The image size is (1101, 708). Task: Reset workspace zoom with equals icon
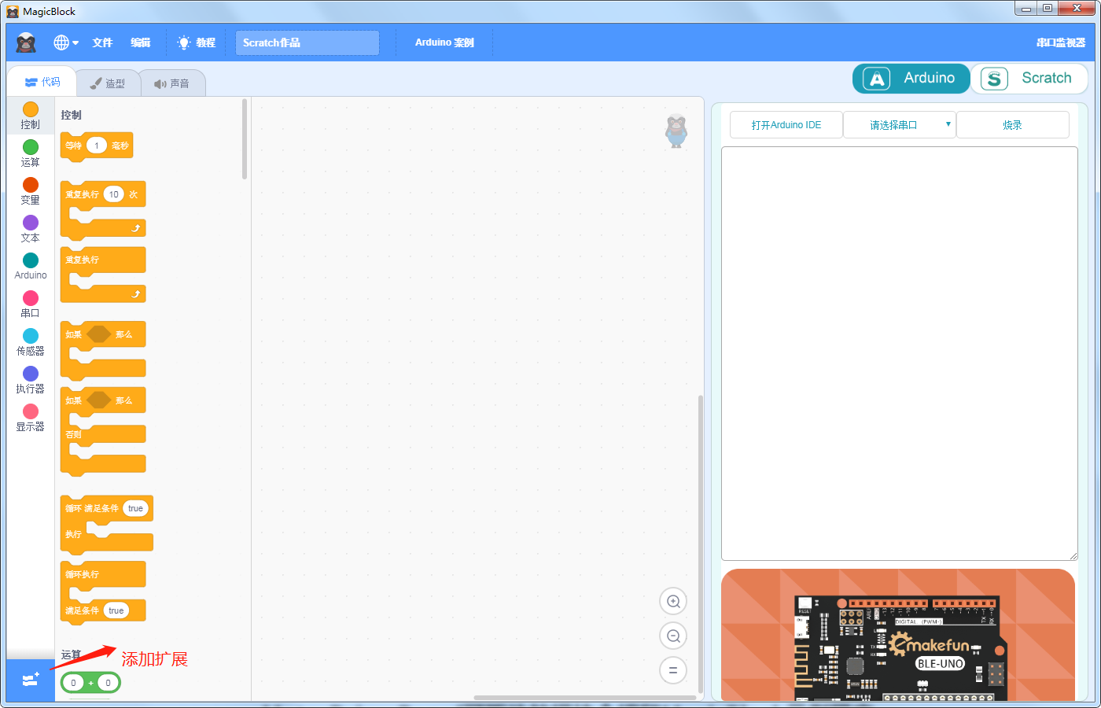click(x=673, y=671)
